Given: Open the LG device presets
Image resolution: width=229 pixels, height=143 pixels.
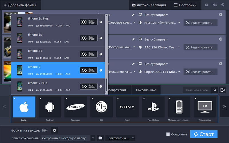Looking at the screenshot, I should tap(101, 107).
